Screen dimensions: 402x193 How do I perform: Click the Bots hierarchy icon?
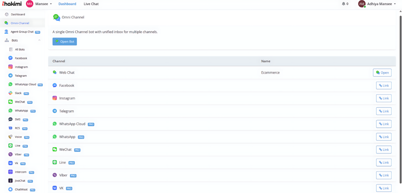(7, 40)
